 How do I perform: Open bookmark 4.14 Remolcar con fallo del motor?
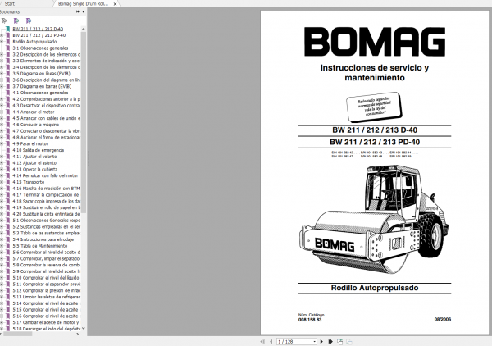(x=45, y=175)
